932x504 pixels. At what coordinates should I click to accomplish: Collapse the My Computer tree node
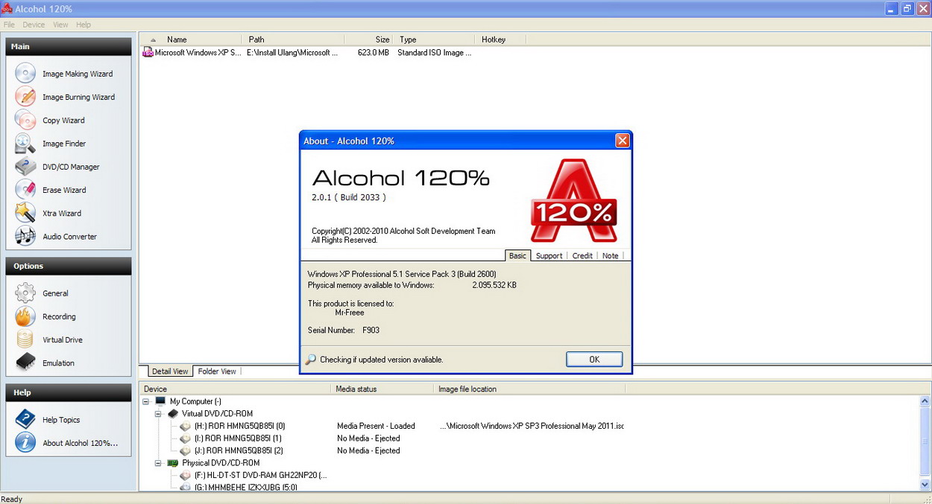146,401
